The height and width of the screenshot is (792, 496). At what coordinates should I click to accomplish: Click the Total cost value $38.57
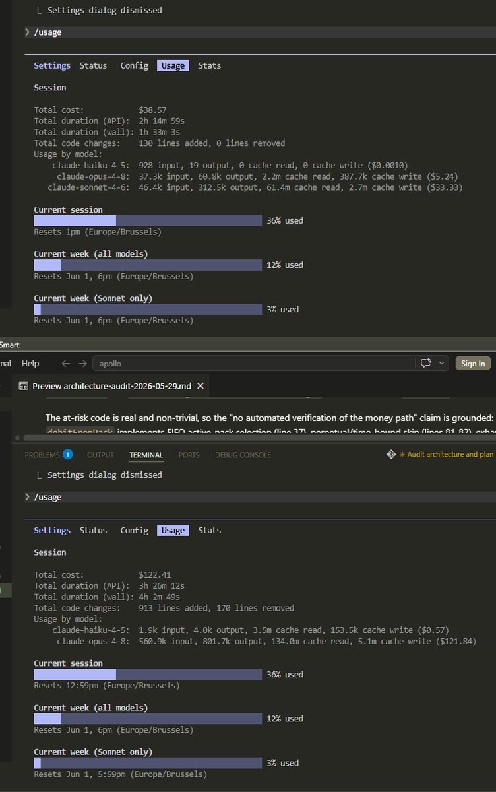point(152,110)
